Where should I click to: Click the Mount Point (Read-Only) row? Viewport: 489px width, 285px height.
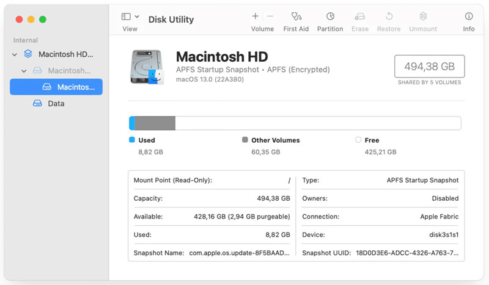click(x=211, y=181)
